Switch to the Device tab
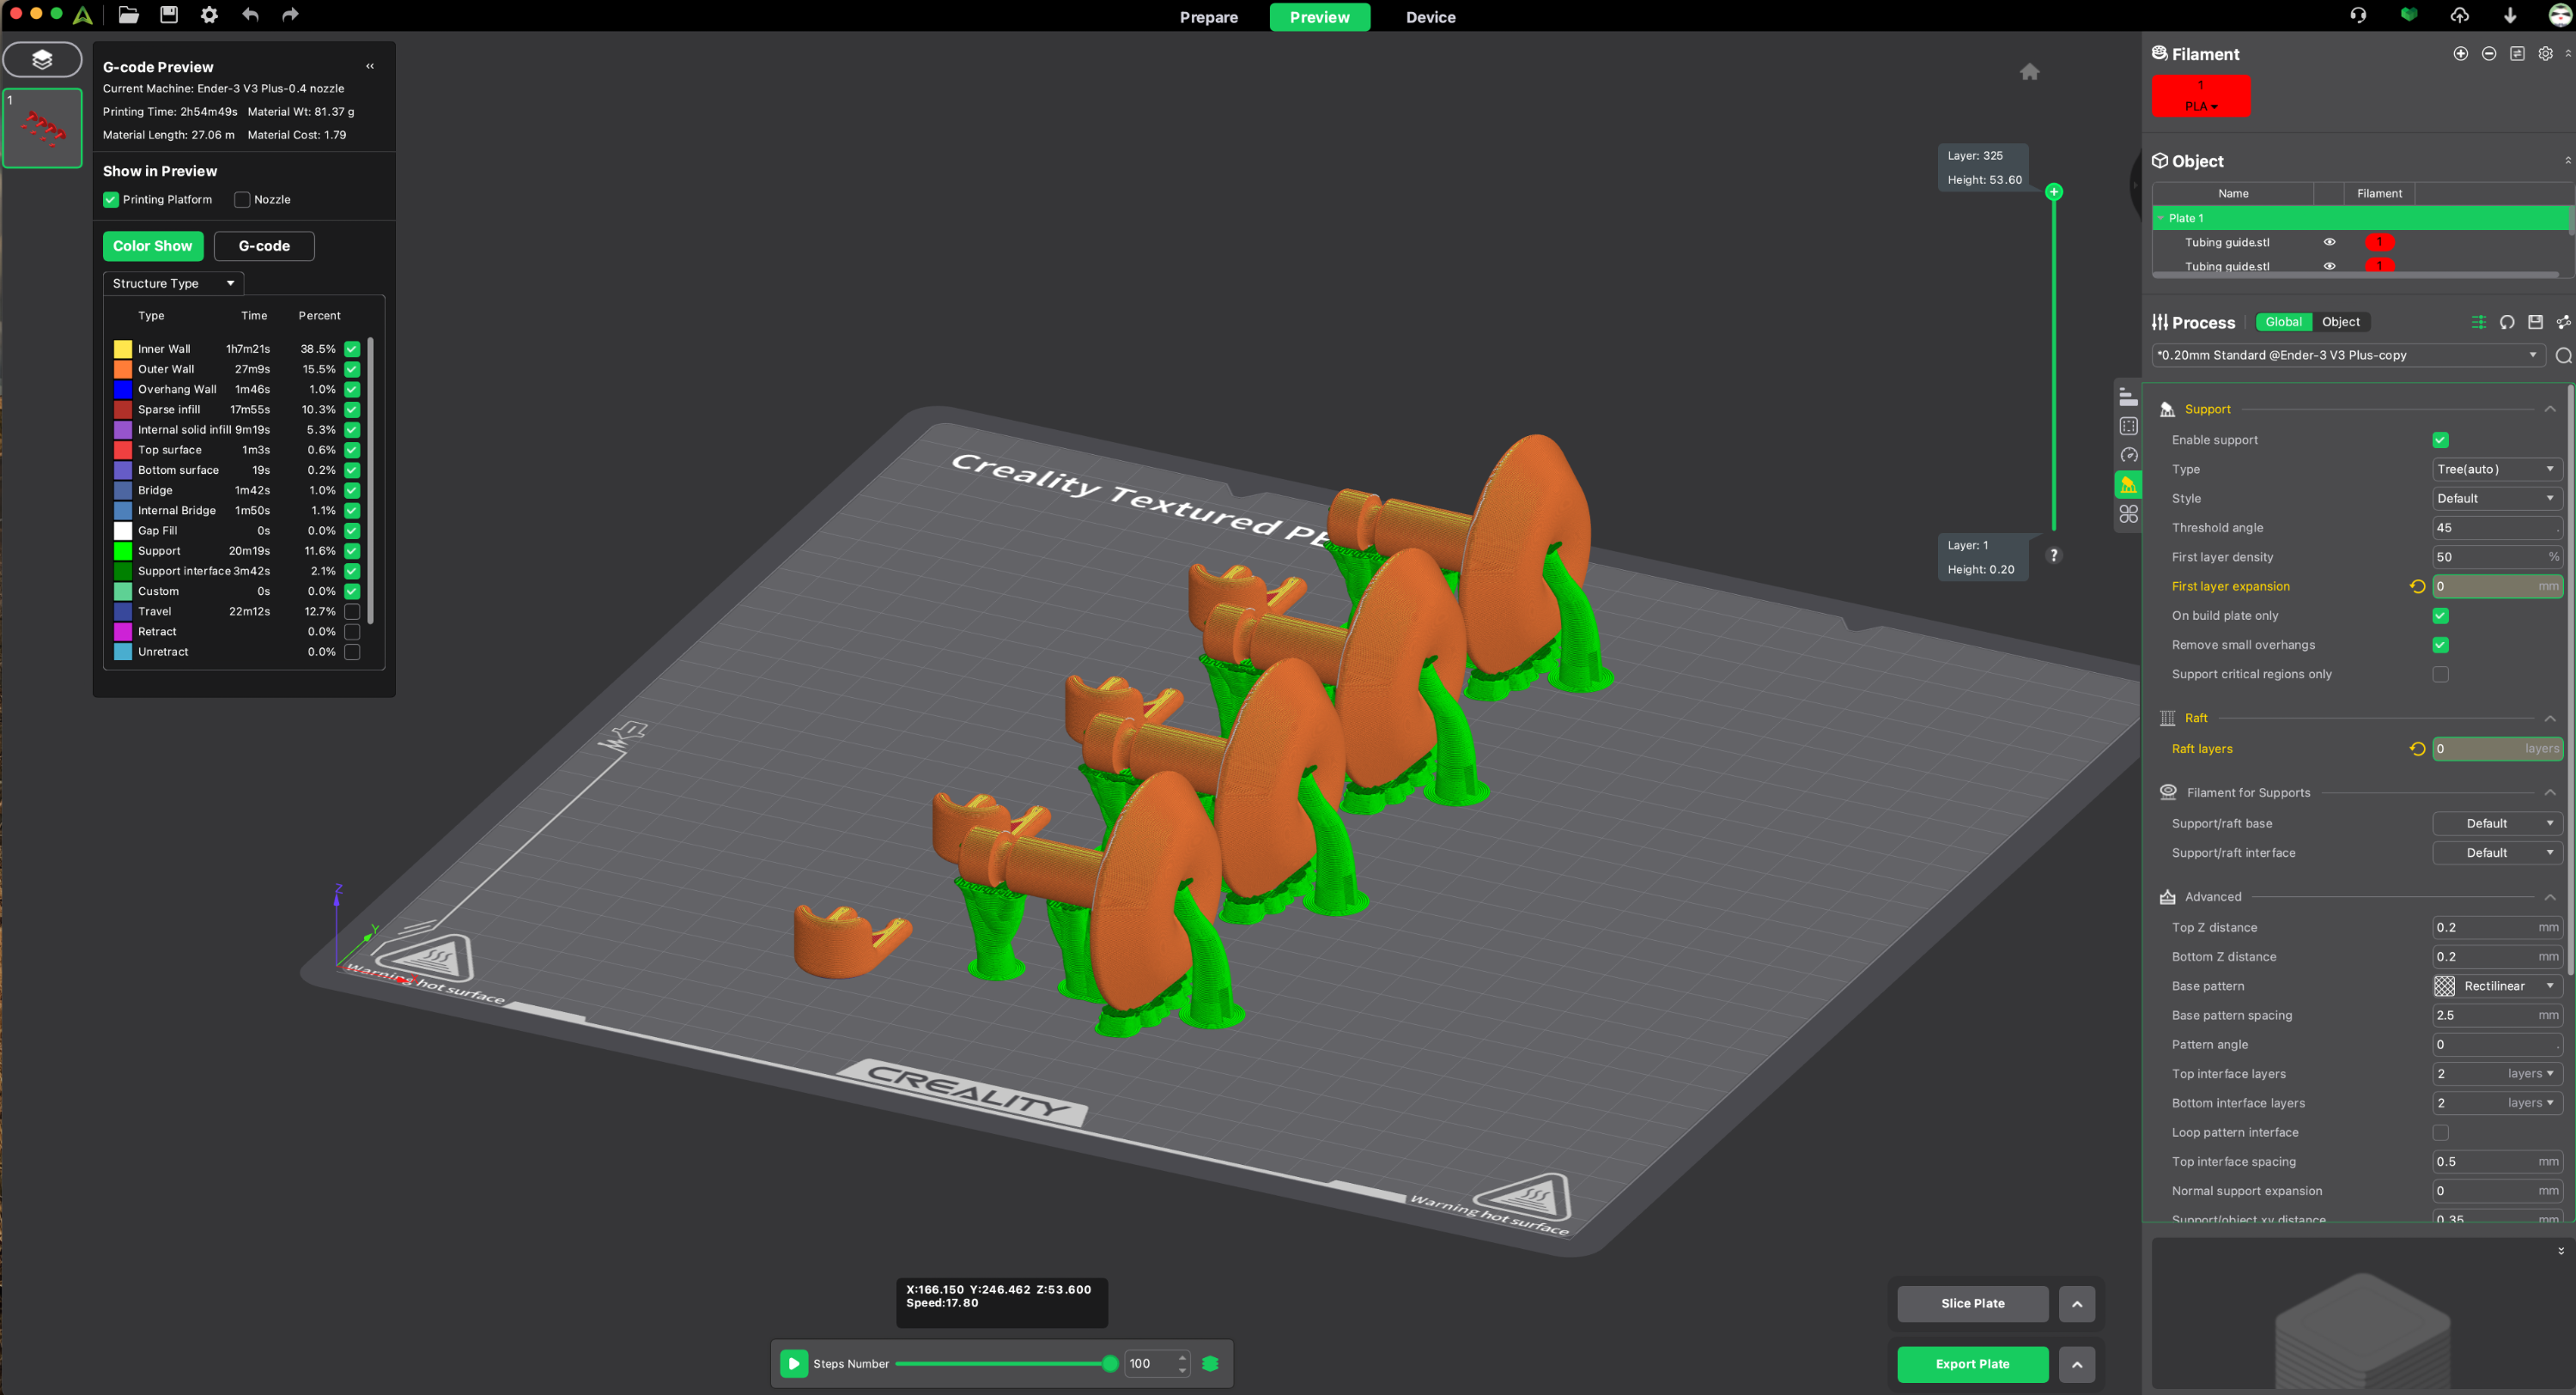 pos(1430,17)
